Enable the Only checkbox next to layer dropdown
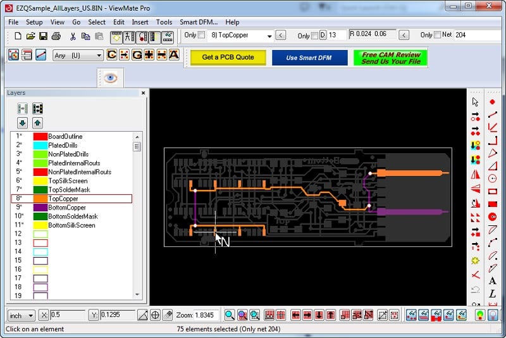The image size is (506, 338). [202, 35]
